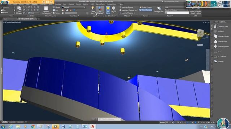The height and width of the screenshot is (129, 231).
Task: Expand the Materials panel
Action: pyautogui.click(x=128, y=16)
